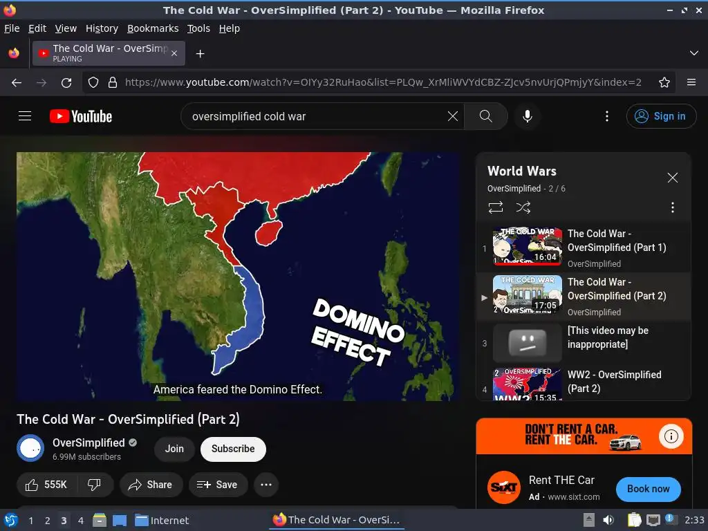Open Firefox View pinned icon

[x=14, y=53]
